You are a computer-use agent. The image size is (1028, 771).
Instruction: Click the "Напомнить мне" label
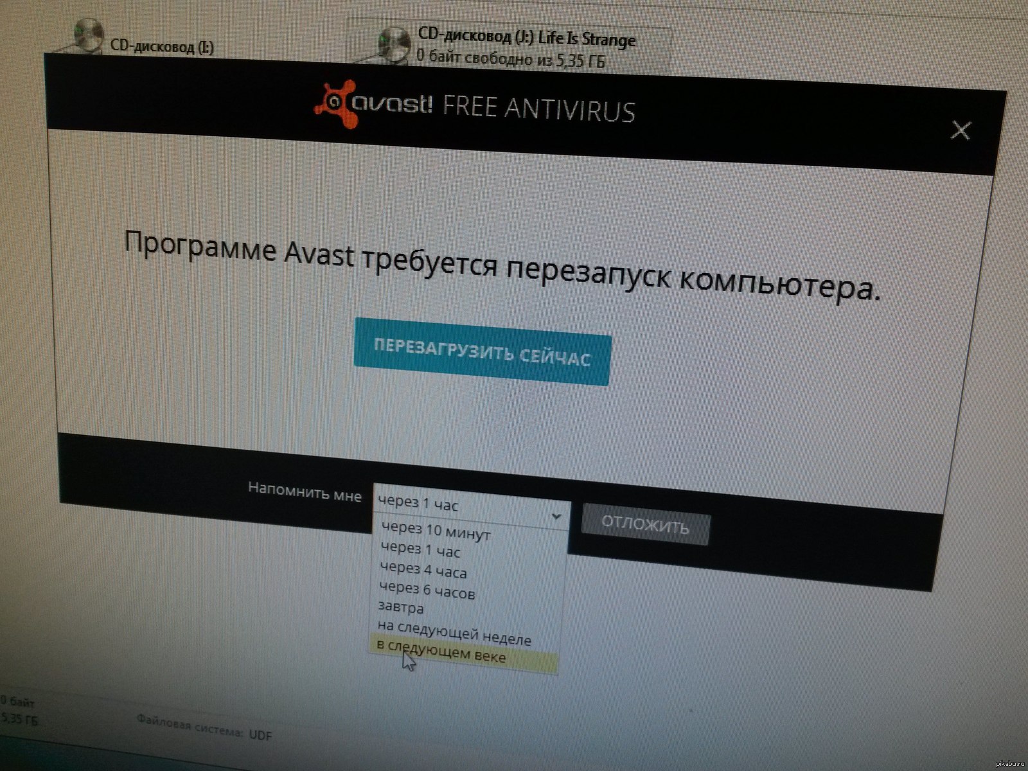point(305,492)
